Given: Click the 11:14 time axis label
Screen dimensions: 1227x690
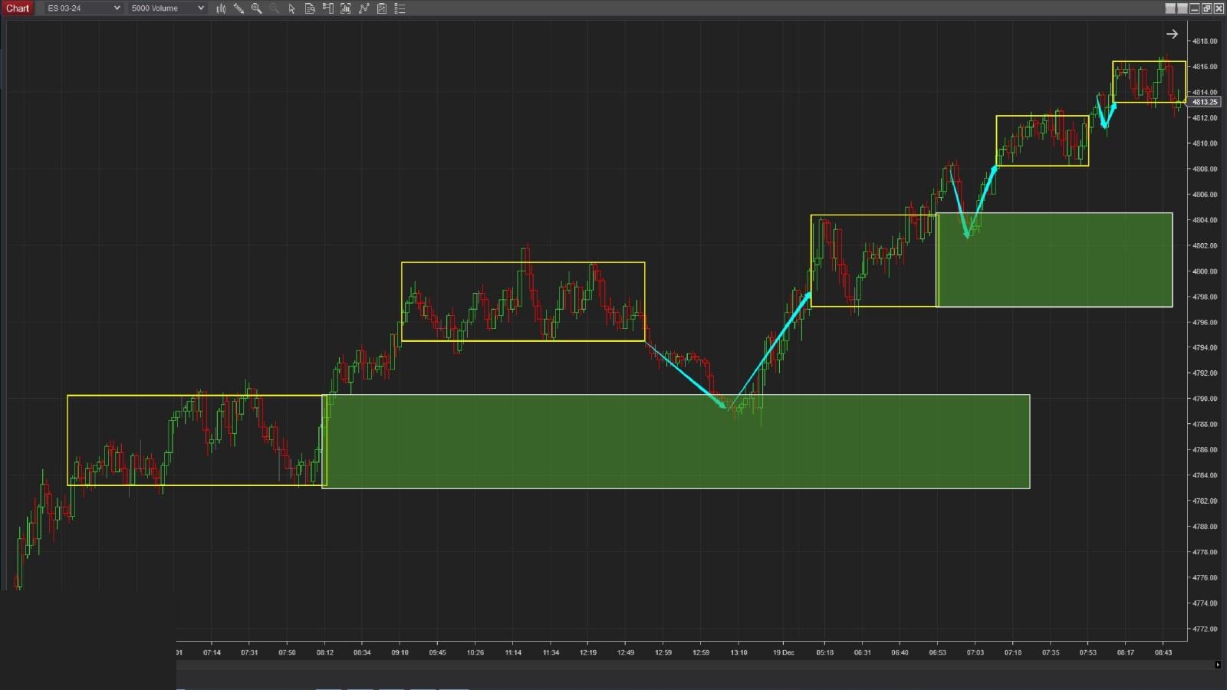Looking at the screenshot, I should click(x=513, y=653).
